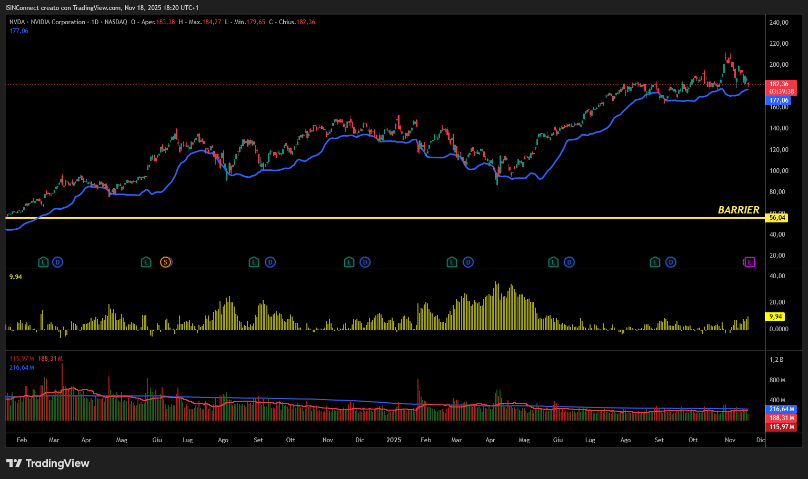Click the 2025 year label on time axis
Viewport: 808px width, 479px height.
393,440
